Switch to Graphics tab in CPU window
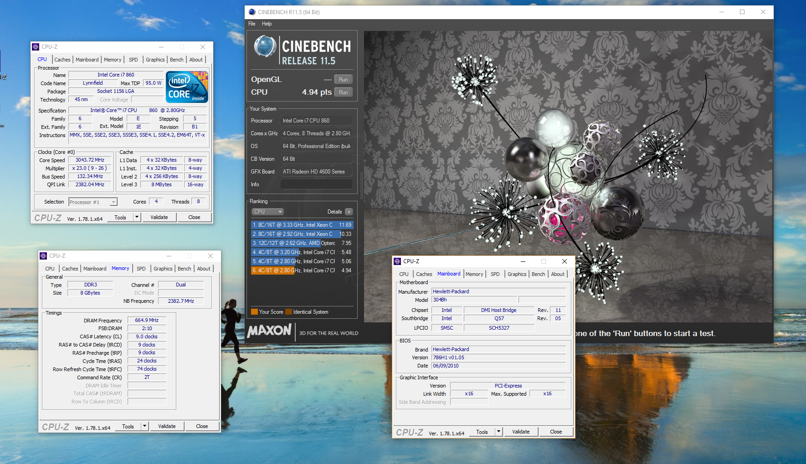The image size is (806, 464). [x=155, y=60]
